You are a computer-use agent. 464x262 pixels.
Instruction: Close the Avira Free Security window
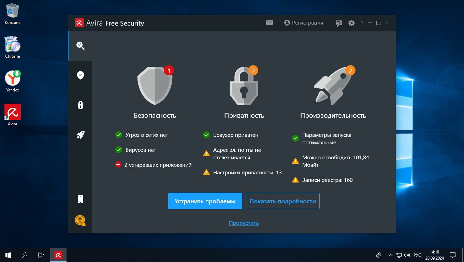point(387,23)
